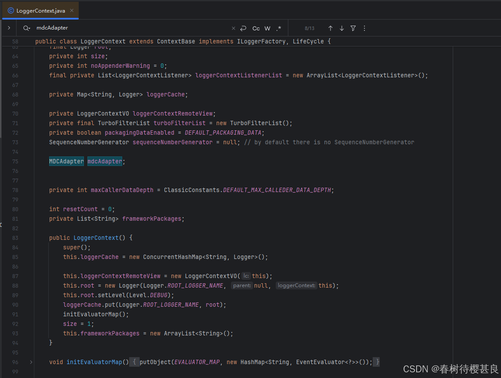This screenshot has width=501, height=378.
Task: Click EVALUATOR_MAP constant on line 96
Action: pos(197,362)
